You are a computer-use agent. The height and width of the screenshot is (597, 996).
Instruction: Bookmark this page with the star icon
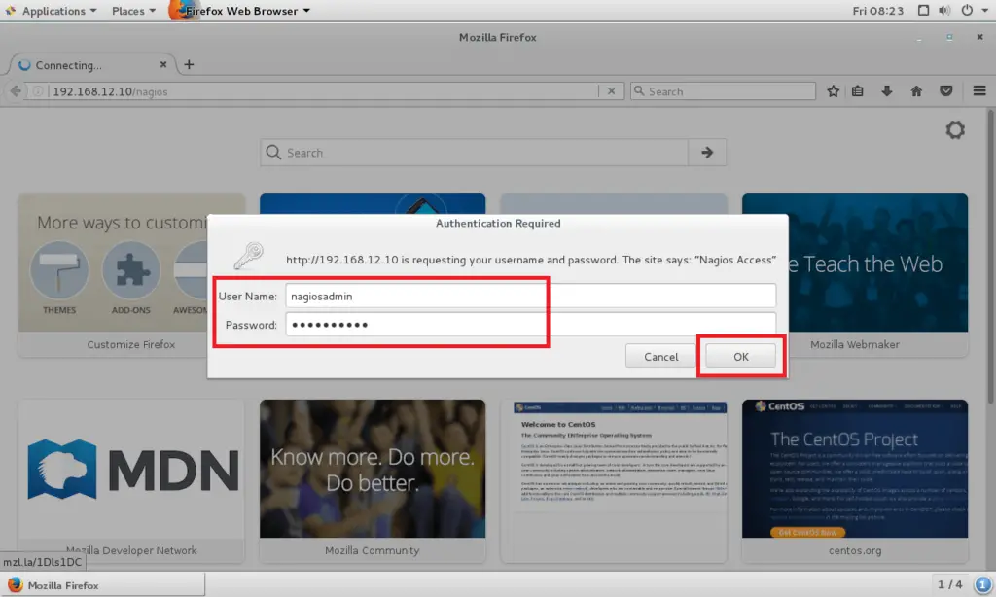click(833, 91)
